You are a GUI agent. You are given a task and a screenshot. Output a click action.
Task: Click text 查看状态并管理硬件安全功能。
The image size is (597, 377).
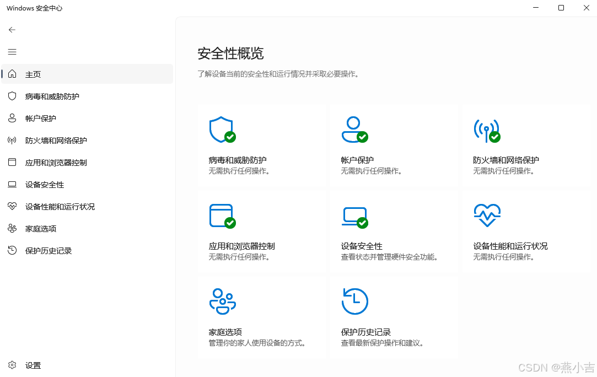390,257
